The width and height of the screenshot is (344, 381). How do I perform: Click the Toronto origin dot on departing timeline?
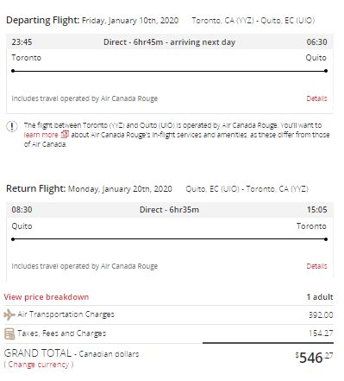pyautogui.click(x=13, y=71)
